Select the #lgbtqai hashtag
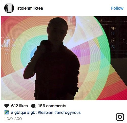The height and width of the screenshot is (123, 127). pyautogui.click(x=18, y=113)
